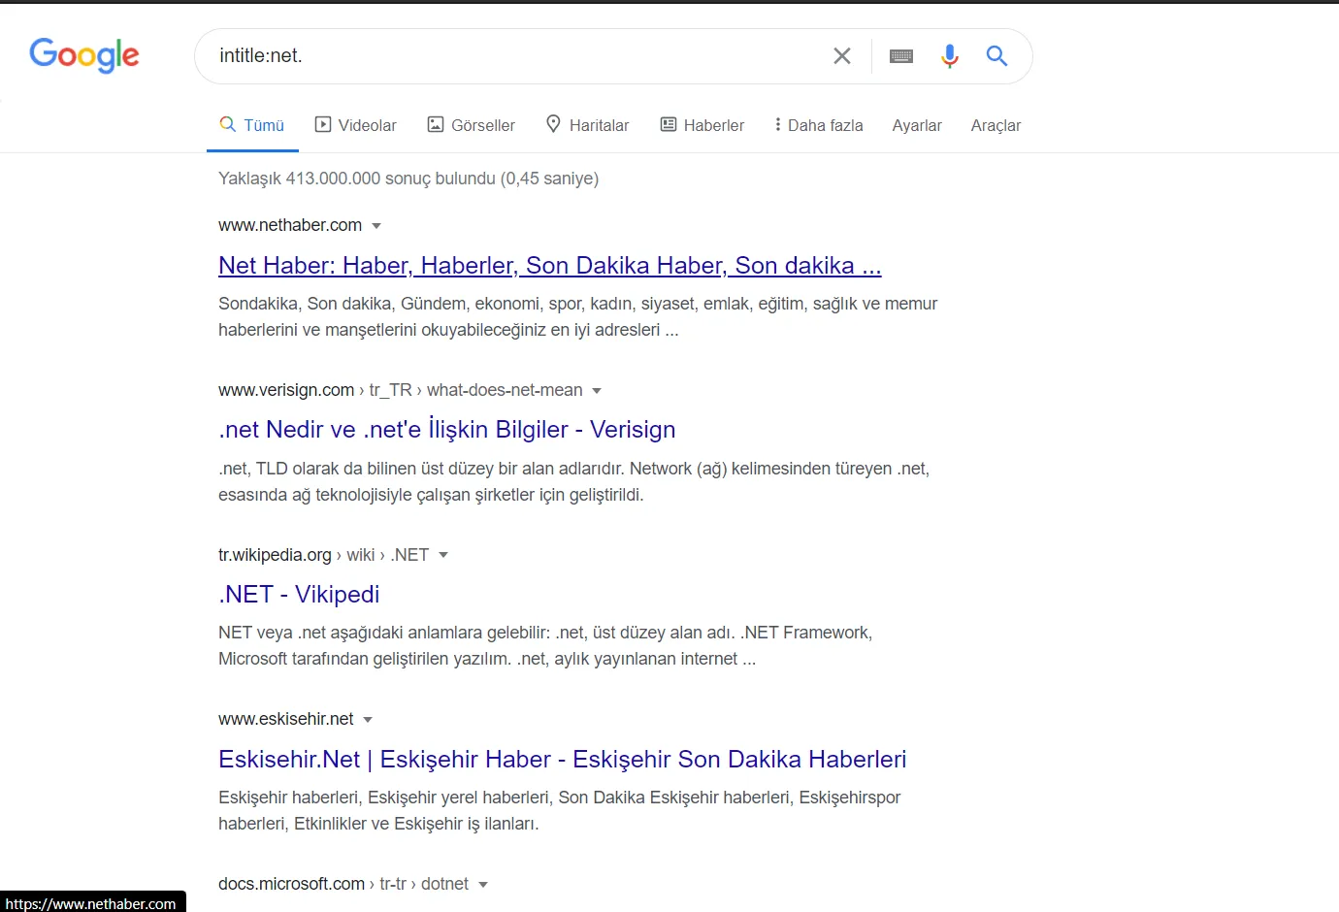Start voice search with microphone icon

click(x=950, y=56)
